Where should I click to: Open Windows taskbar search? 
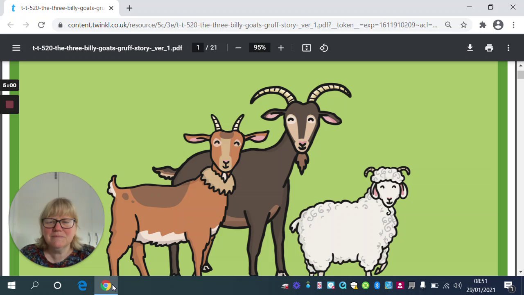coord(35,286)
